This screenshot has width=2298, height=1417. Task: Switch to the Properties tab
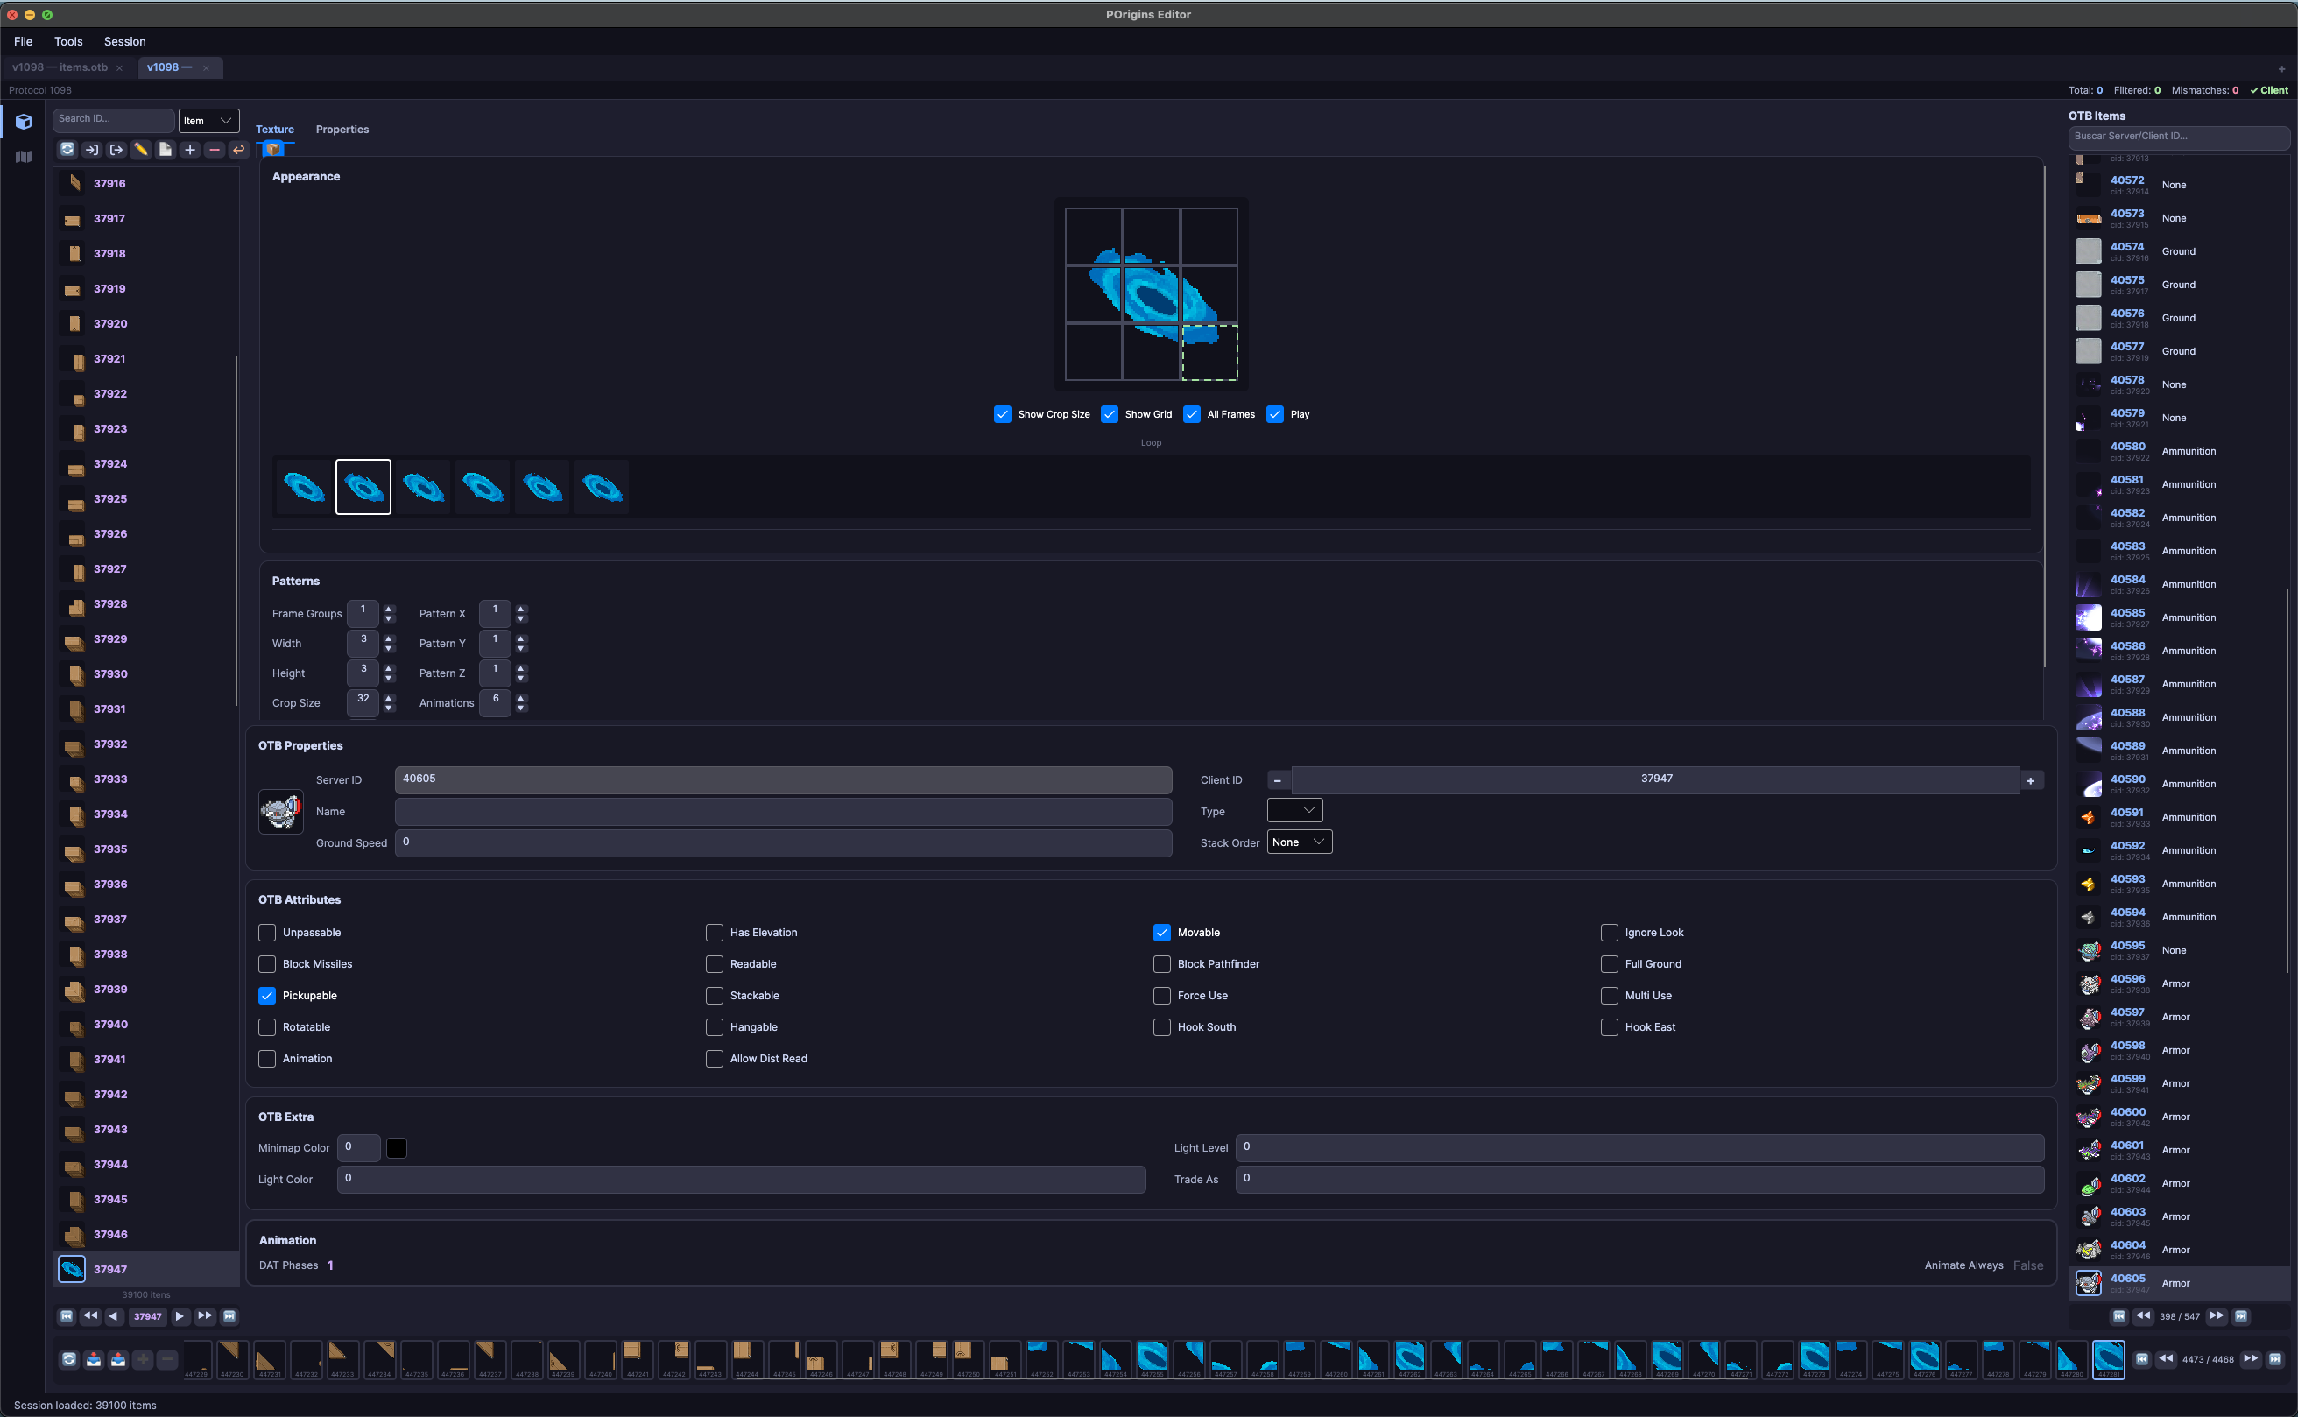click(x=342, y=130)
